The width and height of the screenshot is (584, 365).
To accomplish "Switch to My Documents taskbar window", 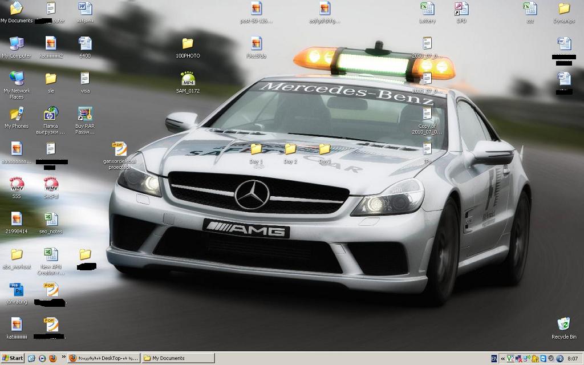I will pyautogui.click(x=178, y=358).
